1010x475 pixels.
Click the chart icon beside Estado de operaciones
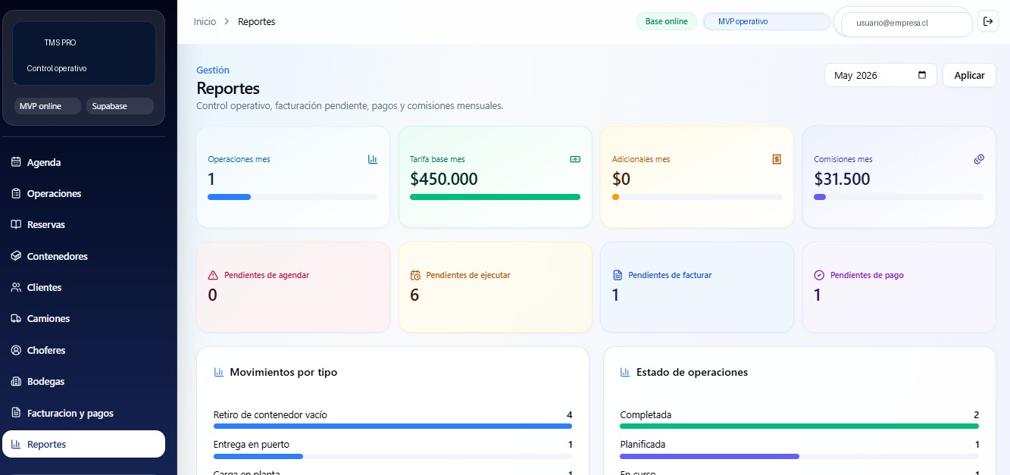625,372
